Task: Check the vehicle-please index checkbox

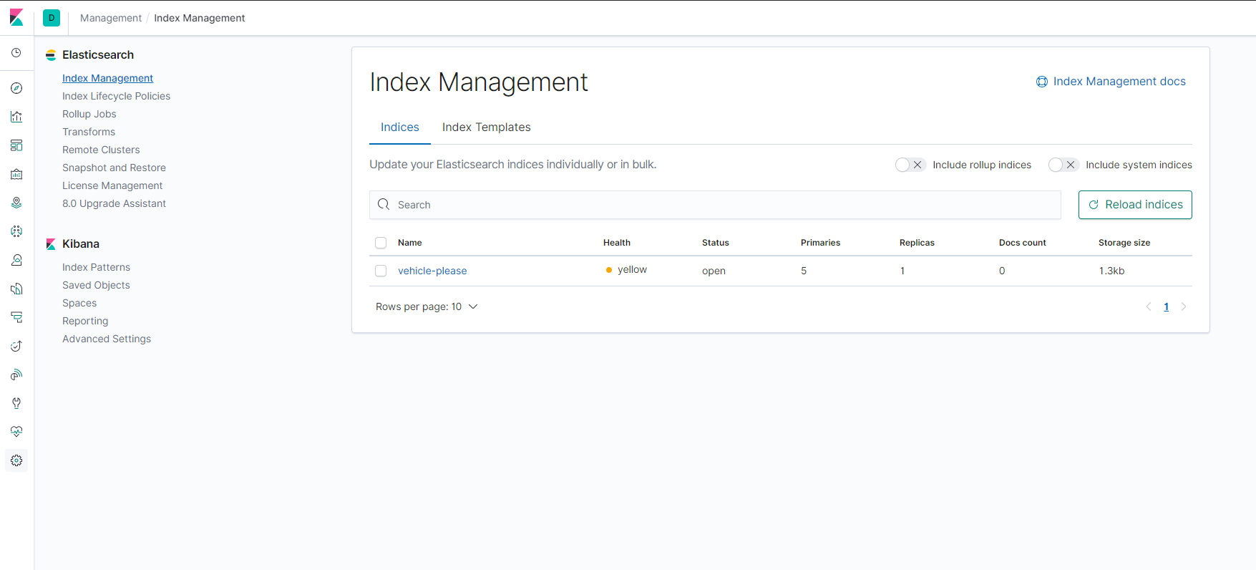Action: click(381, 271)
